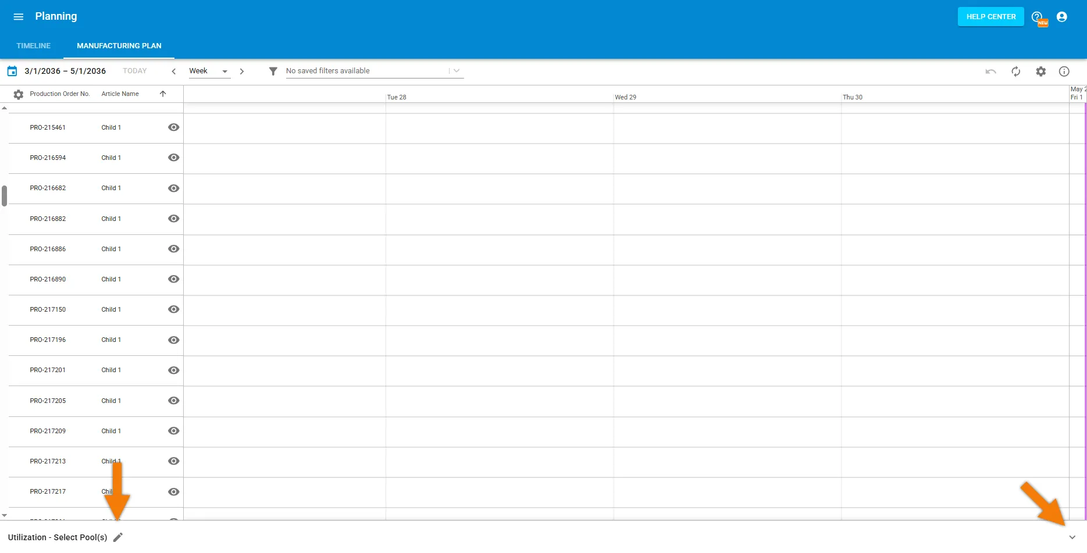This screenshot has width=1087, height=553.
Task: Click the filter funnel icon
Action: click(x=273, y=71)
